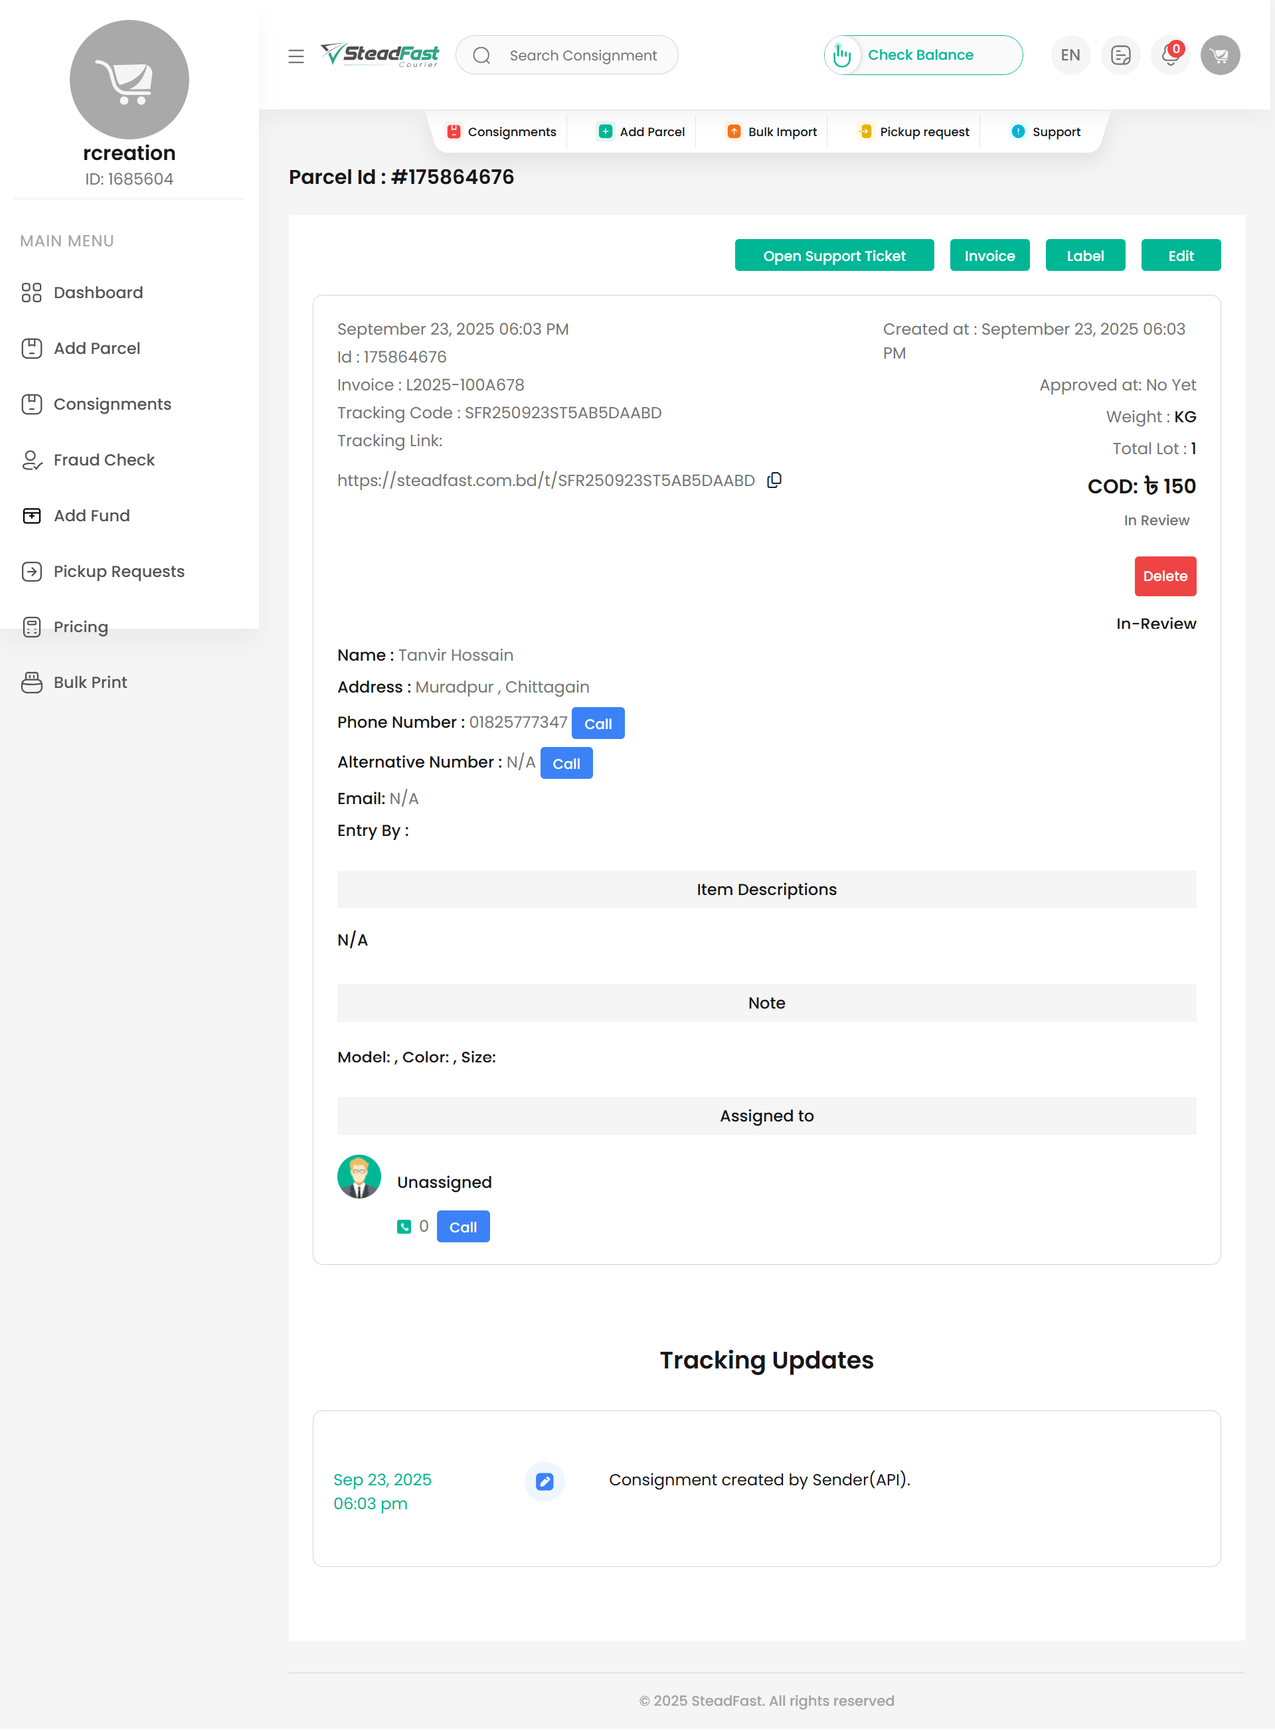This screenshot has height=1731, width=1275.
Task: Click the Open Support Ticket button
Action: (x=833, y=256)
